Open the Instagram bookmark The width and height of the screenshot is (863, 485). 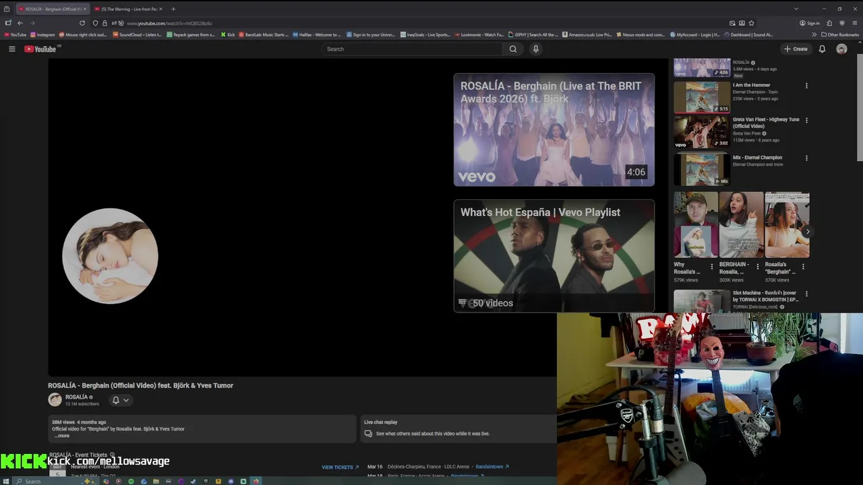click(x=42, y=34)
